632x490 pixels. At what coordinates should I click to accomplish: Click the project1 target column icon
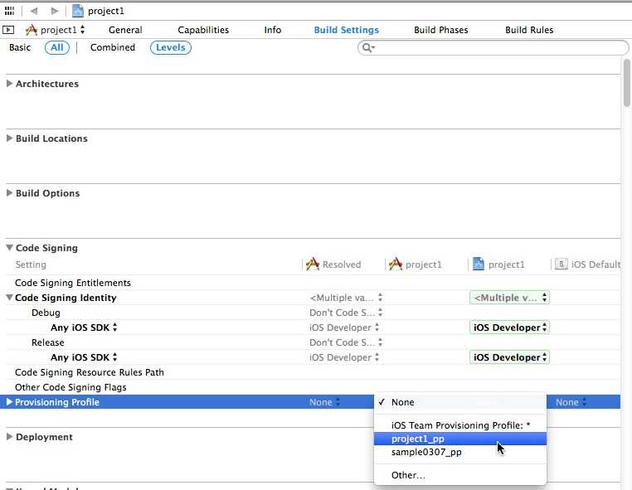[396, 264]
